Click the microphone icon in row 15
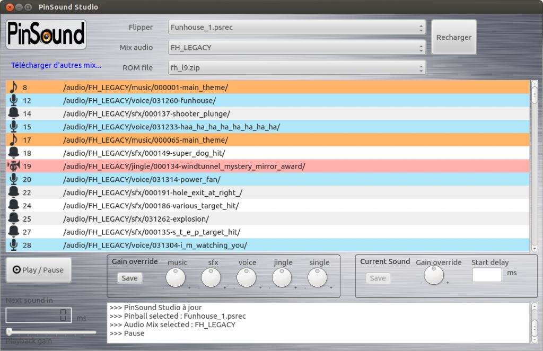The width and height of the screenshot is (543, 351). click(13, 127)
